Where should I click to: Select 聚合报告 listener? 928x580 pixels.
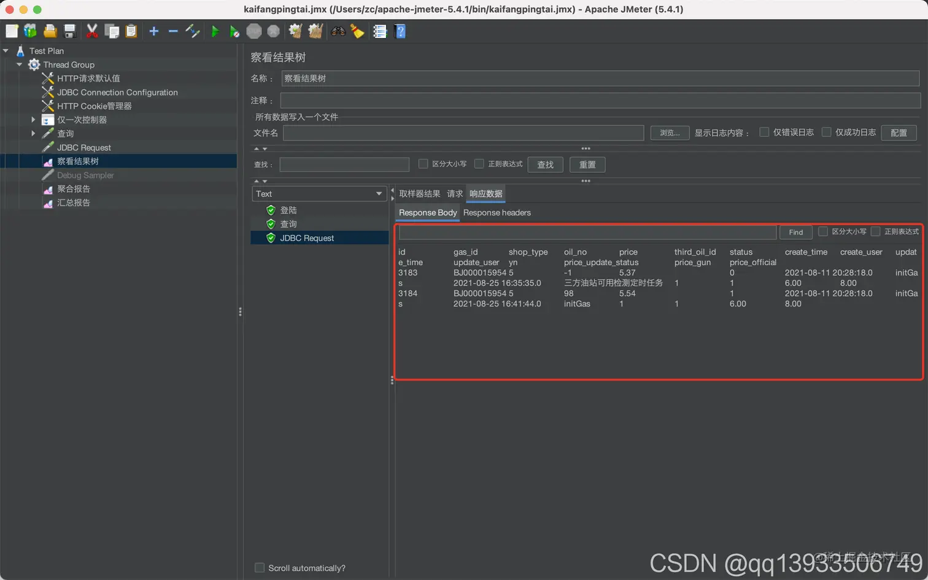74,189
